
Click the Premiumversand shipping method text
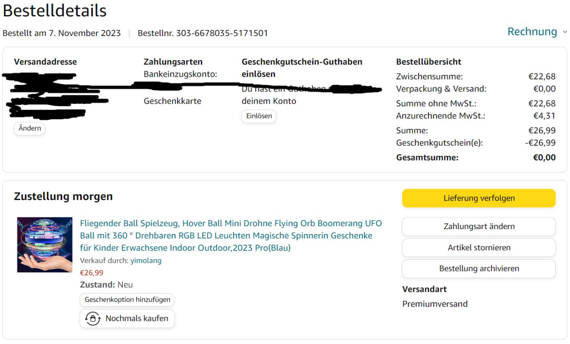click(435, 304)
